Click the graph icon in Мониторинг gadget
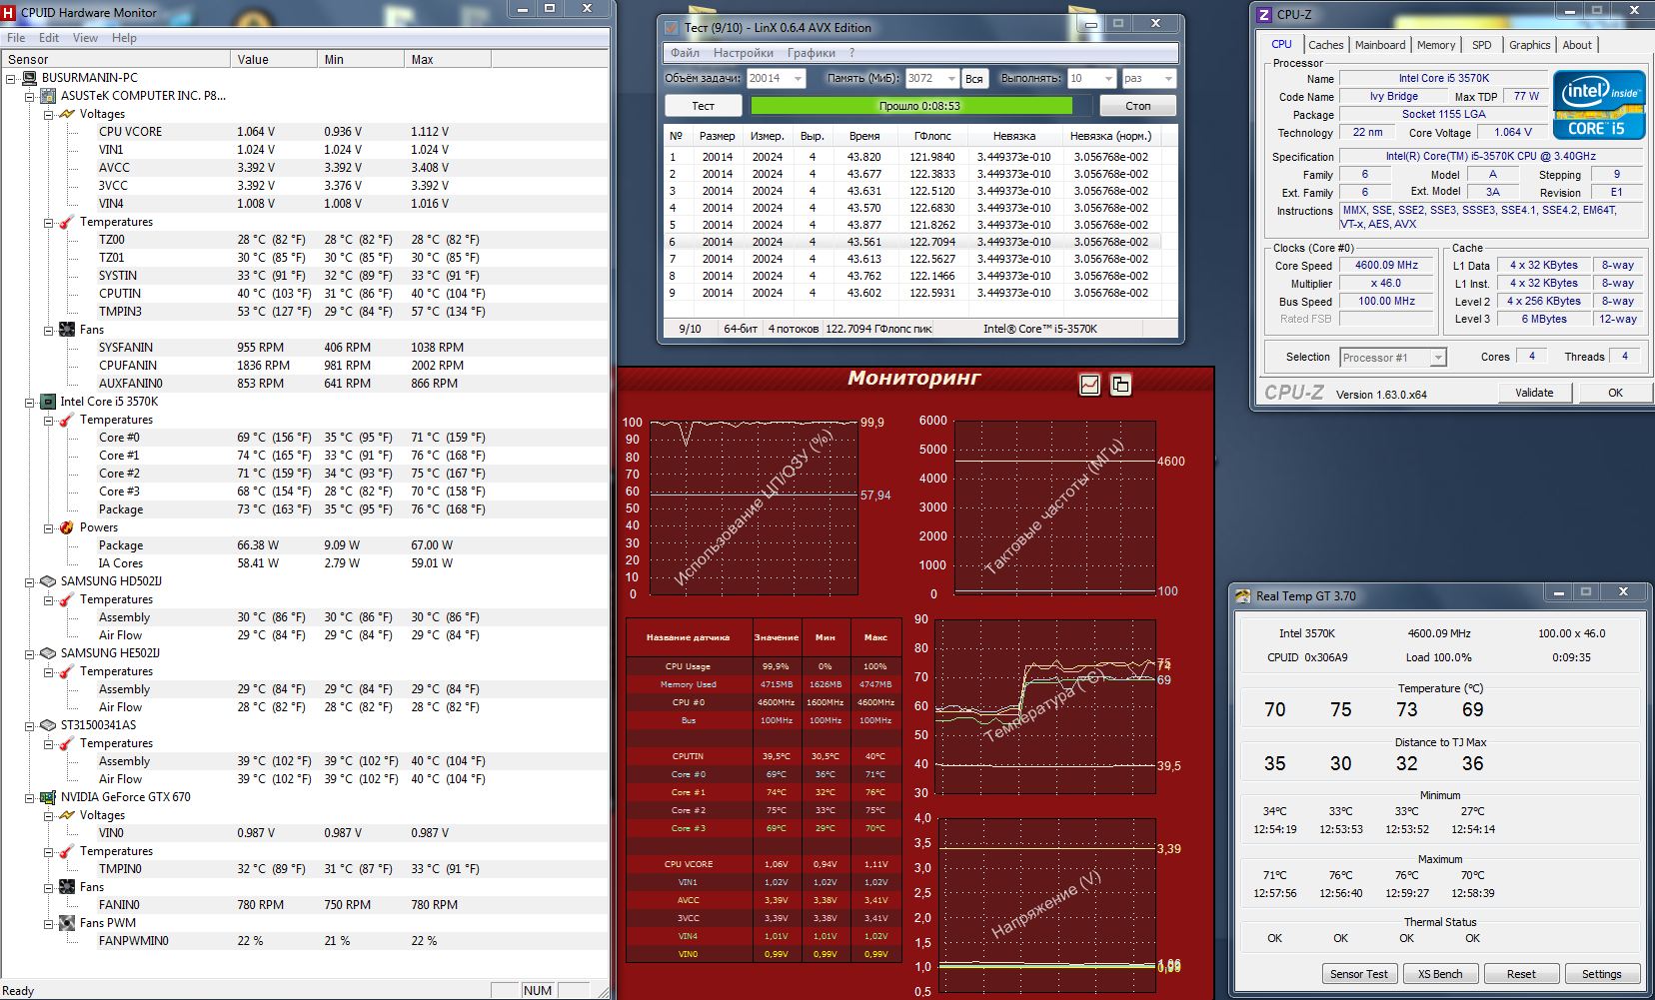 1089,385
